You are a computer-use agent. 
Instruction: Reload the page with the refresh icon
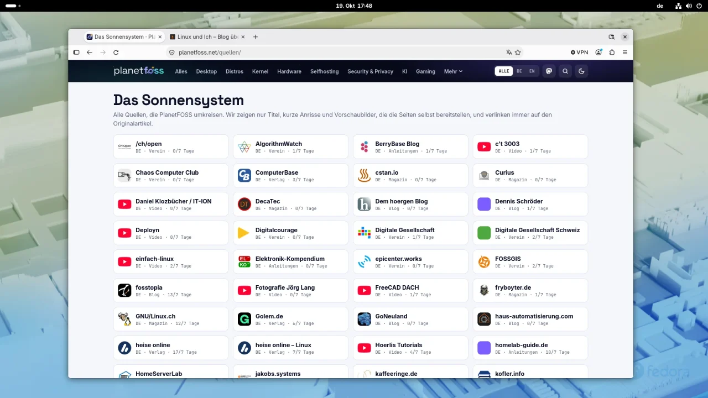pos(116,53)
